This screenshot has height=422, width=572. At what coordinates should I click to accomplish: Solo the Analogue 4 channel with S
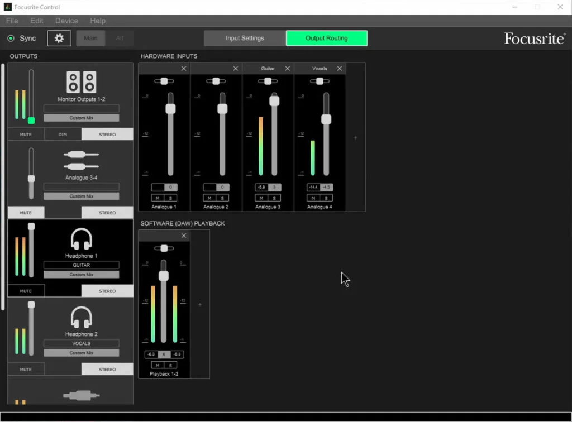326,198
